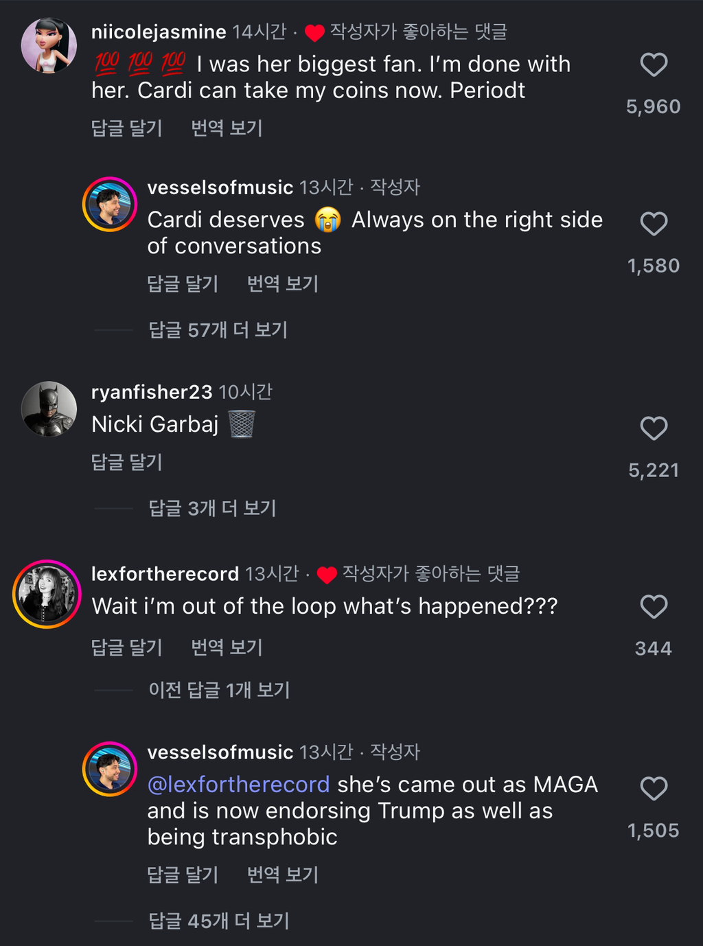
Task: Show previous reply 이전 답글 1개 보기
Action: pyautogui.click(x=219, y=690)
